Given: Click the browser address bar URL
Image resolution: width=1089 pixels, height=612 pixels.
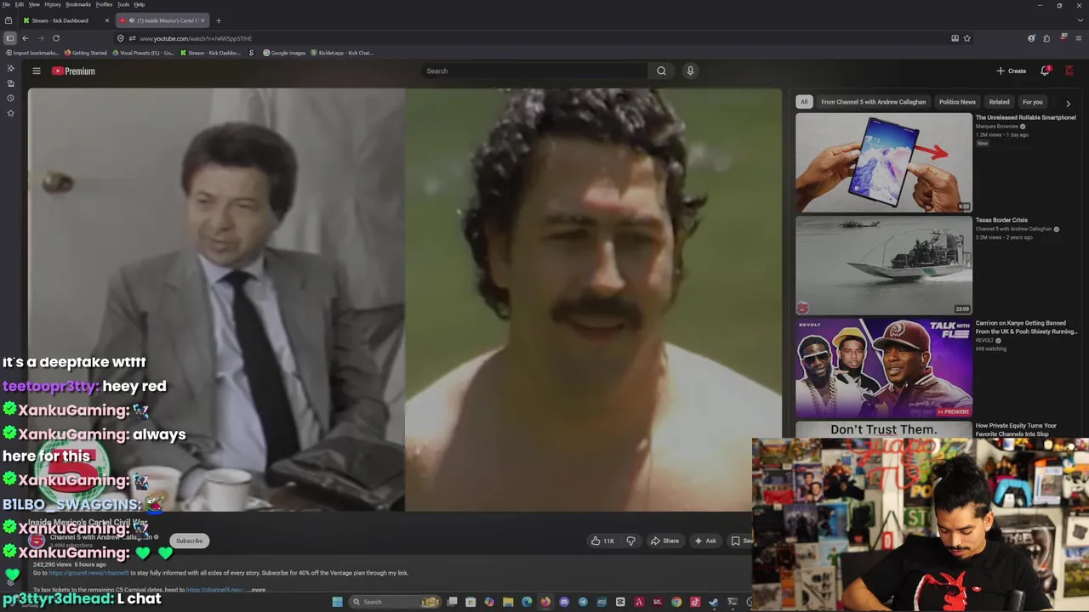Looking at the screenshot, I should click(196, 38).
